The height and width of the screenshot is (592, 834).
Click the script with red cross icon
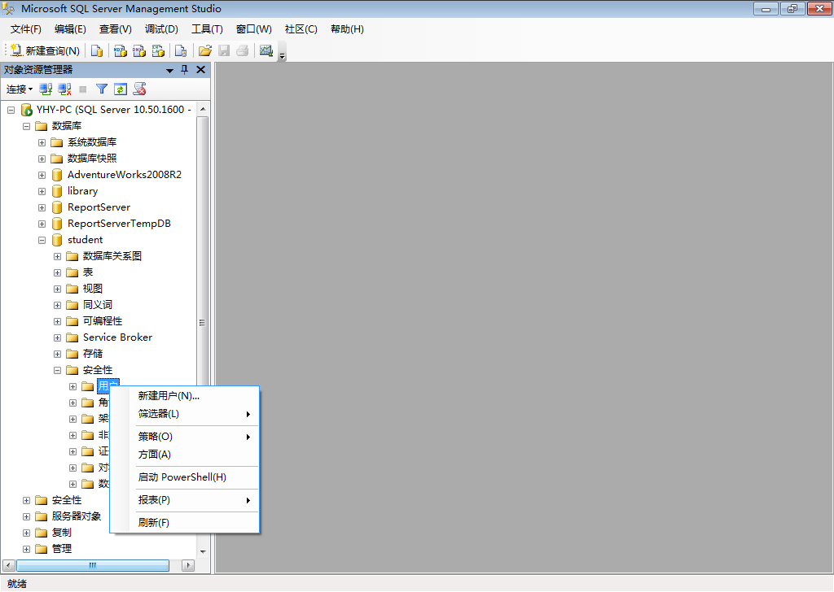(140, 89)
